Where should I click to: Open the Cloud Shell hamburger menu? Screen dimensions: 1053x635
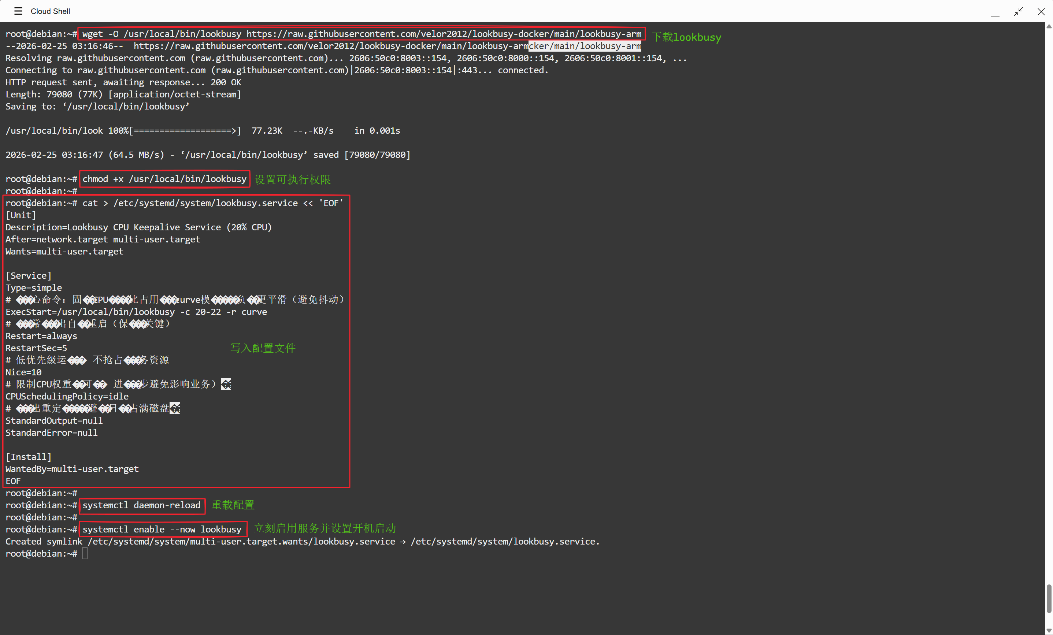(18, 11)
